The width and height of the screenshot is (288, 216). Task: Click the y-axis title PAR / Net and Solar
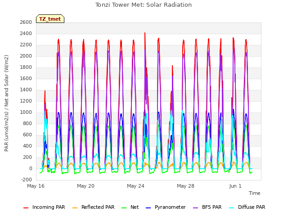(6, 103)
